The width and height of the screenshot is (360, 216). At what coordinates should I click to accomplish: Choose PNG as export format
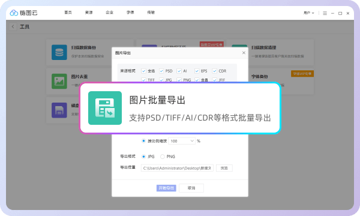pyautogui.click(x=163, y=157)
